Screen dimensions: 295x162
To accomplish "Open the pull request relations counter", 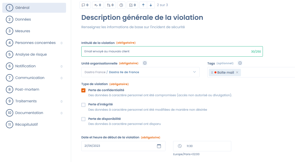I will [110, 5].
